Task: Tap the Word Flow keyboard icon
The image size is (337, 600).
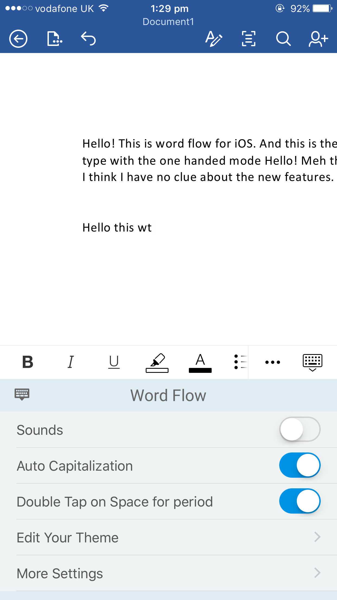Action: pos(22,394)
